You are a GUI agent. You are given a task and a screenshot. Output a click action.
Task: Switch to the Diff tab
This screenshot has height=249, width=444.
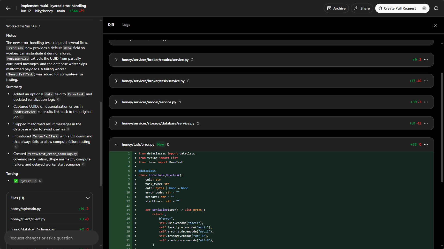[111, 25]
